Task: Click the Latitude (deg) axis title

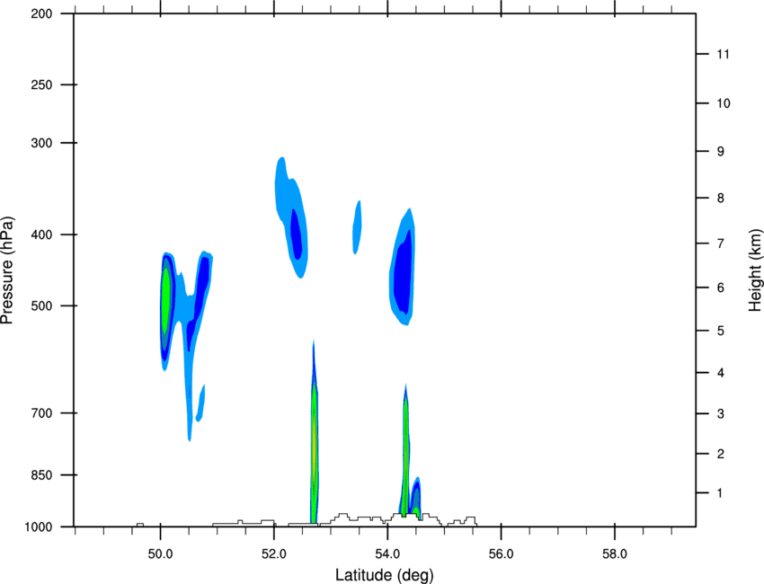Action: pyautogui.click(x=385, y=575)
